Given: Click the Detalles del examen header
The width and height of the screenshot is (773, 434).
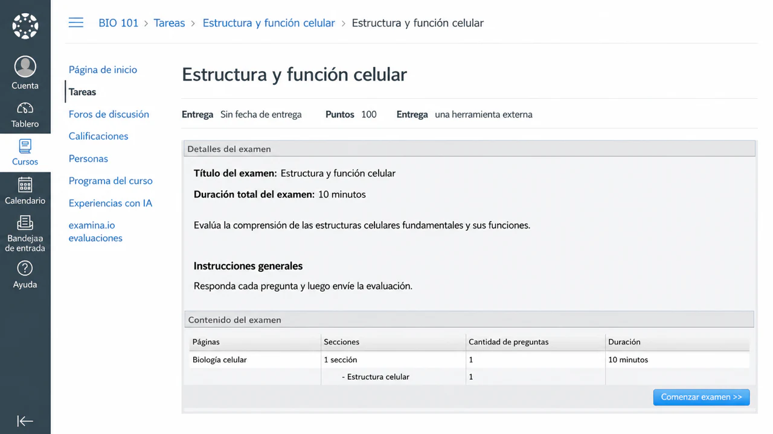Looking at the screenshot, I should [469, 149].
